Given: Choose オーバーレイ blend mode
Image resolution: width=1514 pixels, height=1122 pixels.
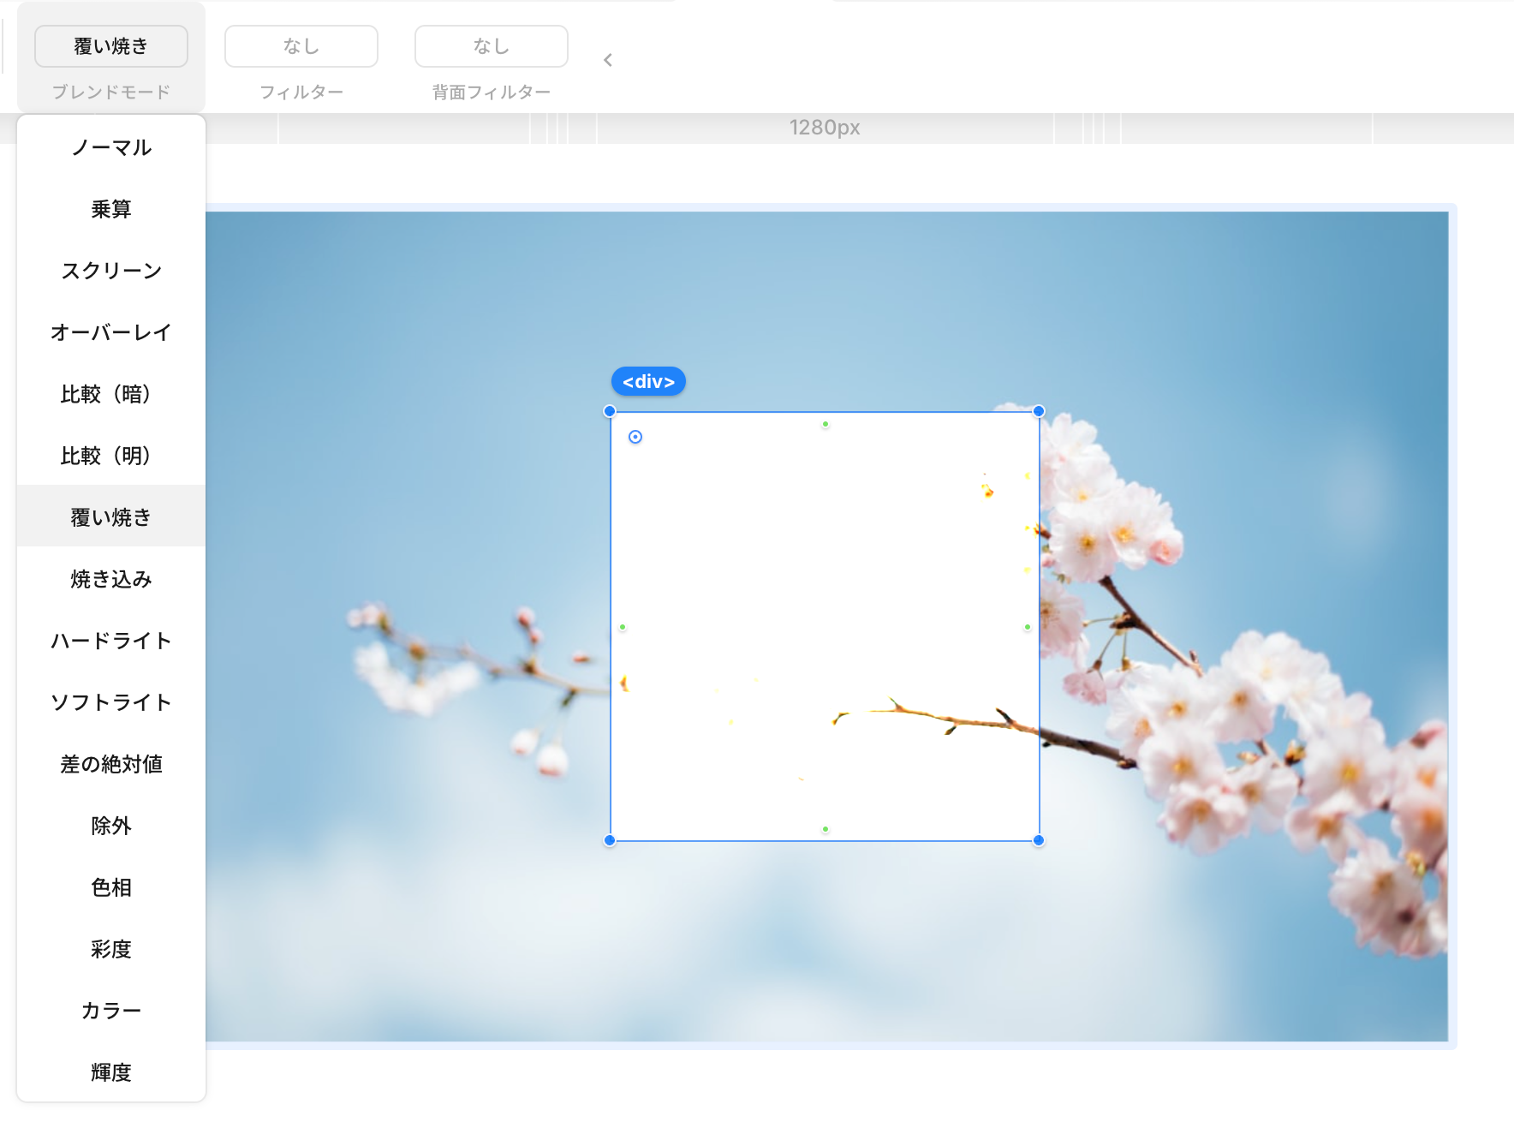Looking at the screenshot, I should tap(111, 332).
